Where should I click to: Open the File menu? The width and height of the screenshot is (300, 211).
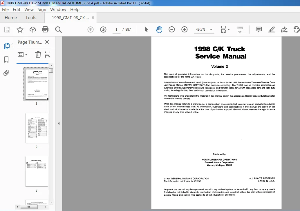[5, 9]
